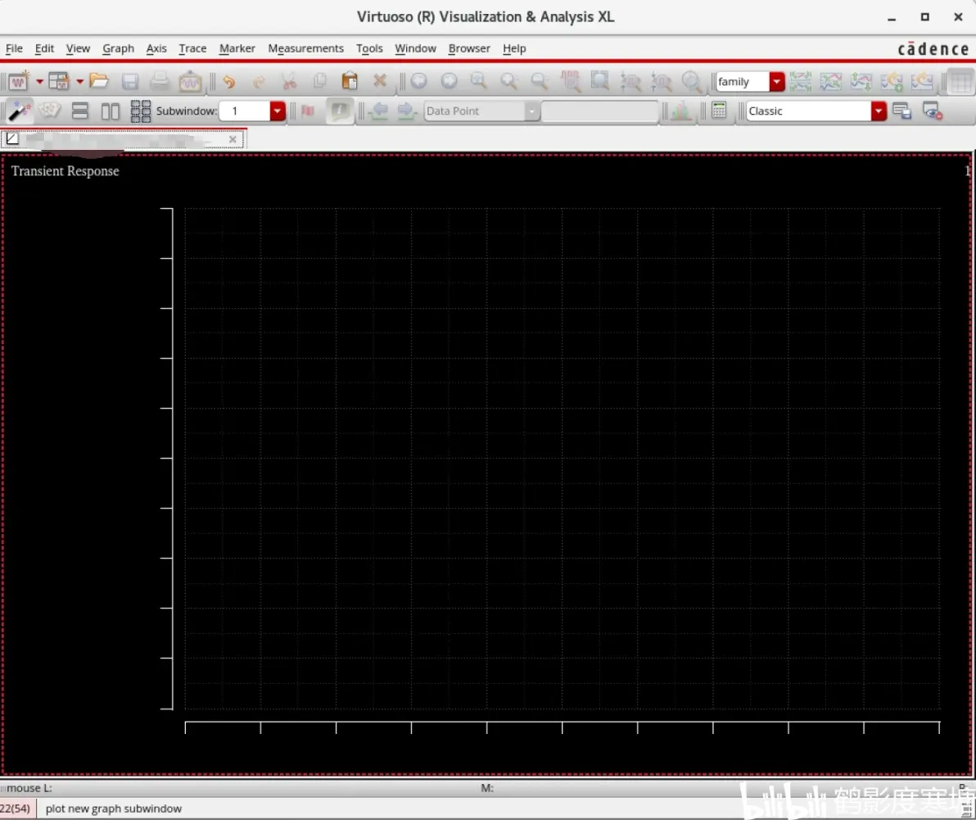Click the delete workspace eye icon
This screenshot has height=820, width=976.
(932, 111)
